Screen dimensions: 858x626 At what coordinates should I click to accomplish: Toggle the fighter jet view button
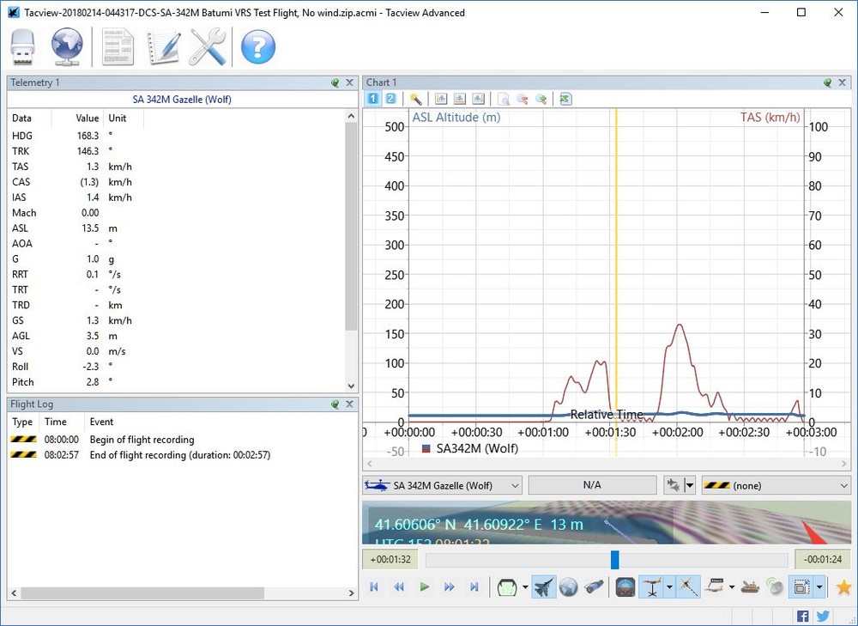point(543,587)
